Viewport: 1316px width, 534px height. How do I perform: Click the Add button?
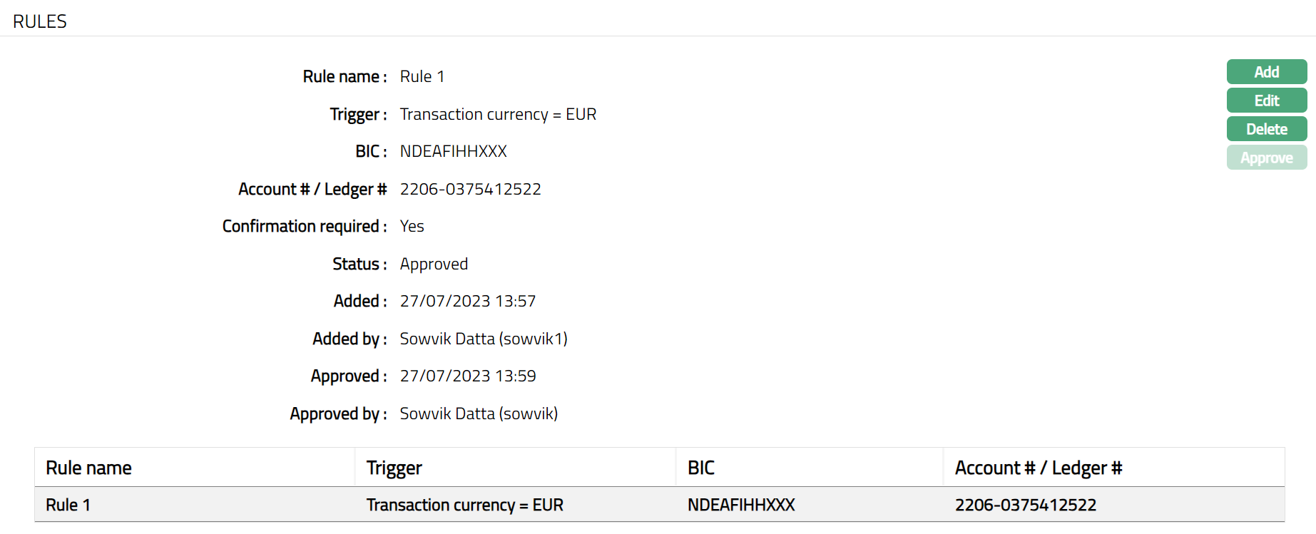pyautogui.click(x=1266, y=72)
